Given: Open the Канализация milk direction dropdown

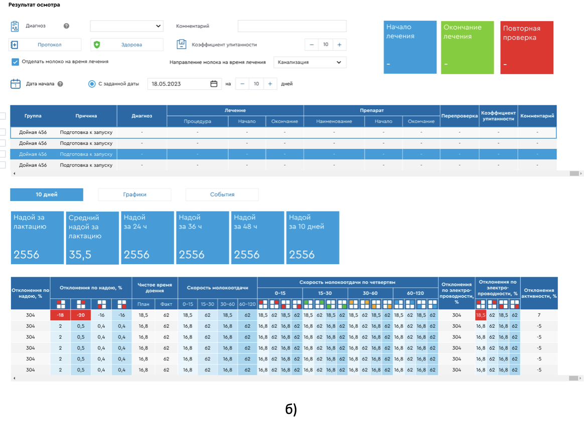Looking at the screenshot, I should pos(310,62).
